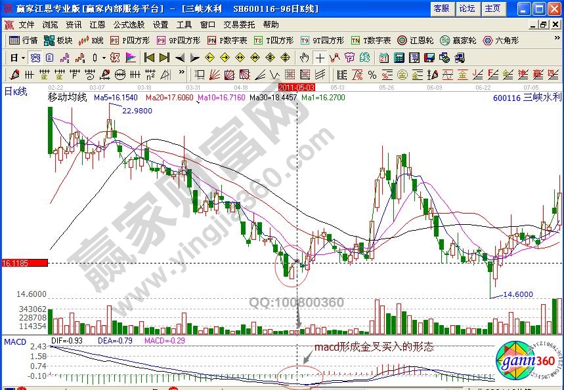Click the Ma5=16.1540 indicator label
This screenshot has width=564, height=390.
pos(116,98)
